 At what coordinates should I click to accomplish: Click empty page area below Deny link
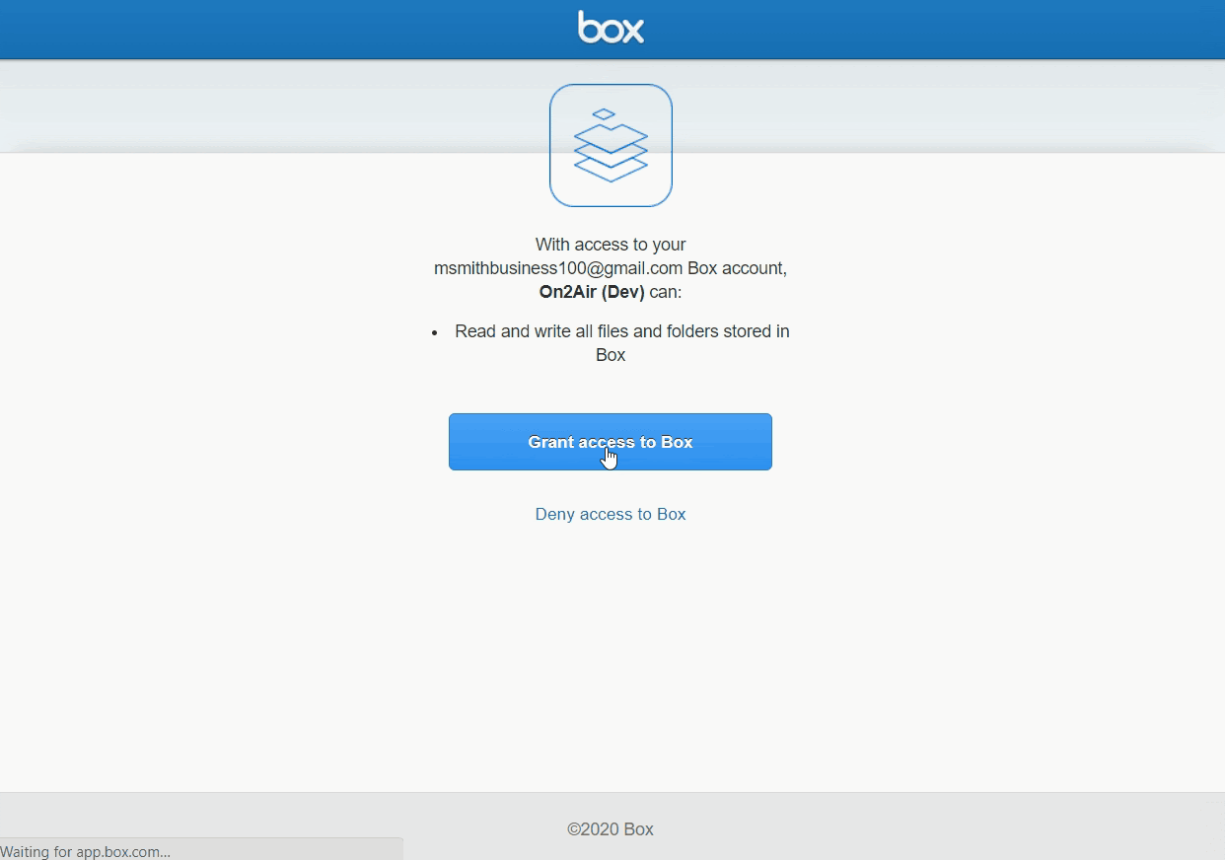(610, 651)
